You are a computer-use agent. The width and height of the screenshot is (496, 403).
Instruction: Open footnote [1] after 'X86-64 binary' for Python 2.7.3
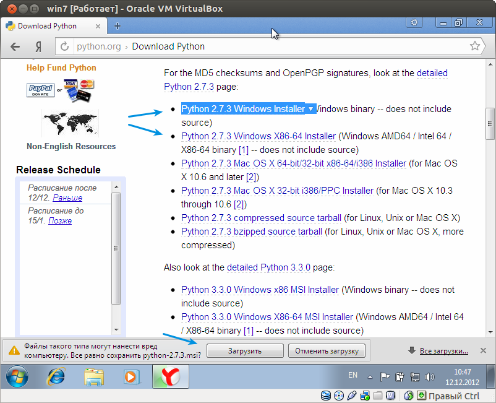coord(244,150)
